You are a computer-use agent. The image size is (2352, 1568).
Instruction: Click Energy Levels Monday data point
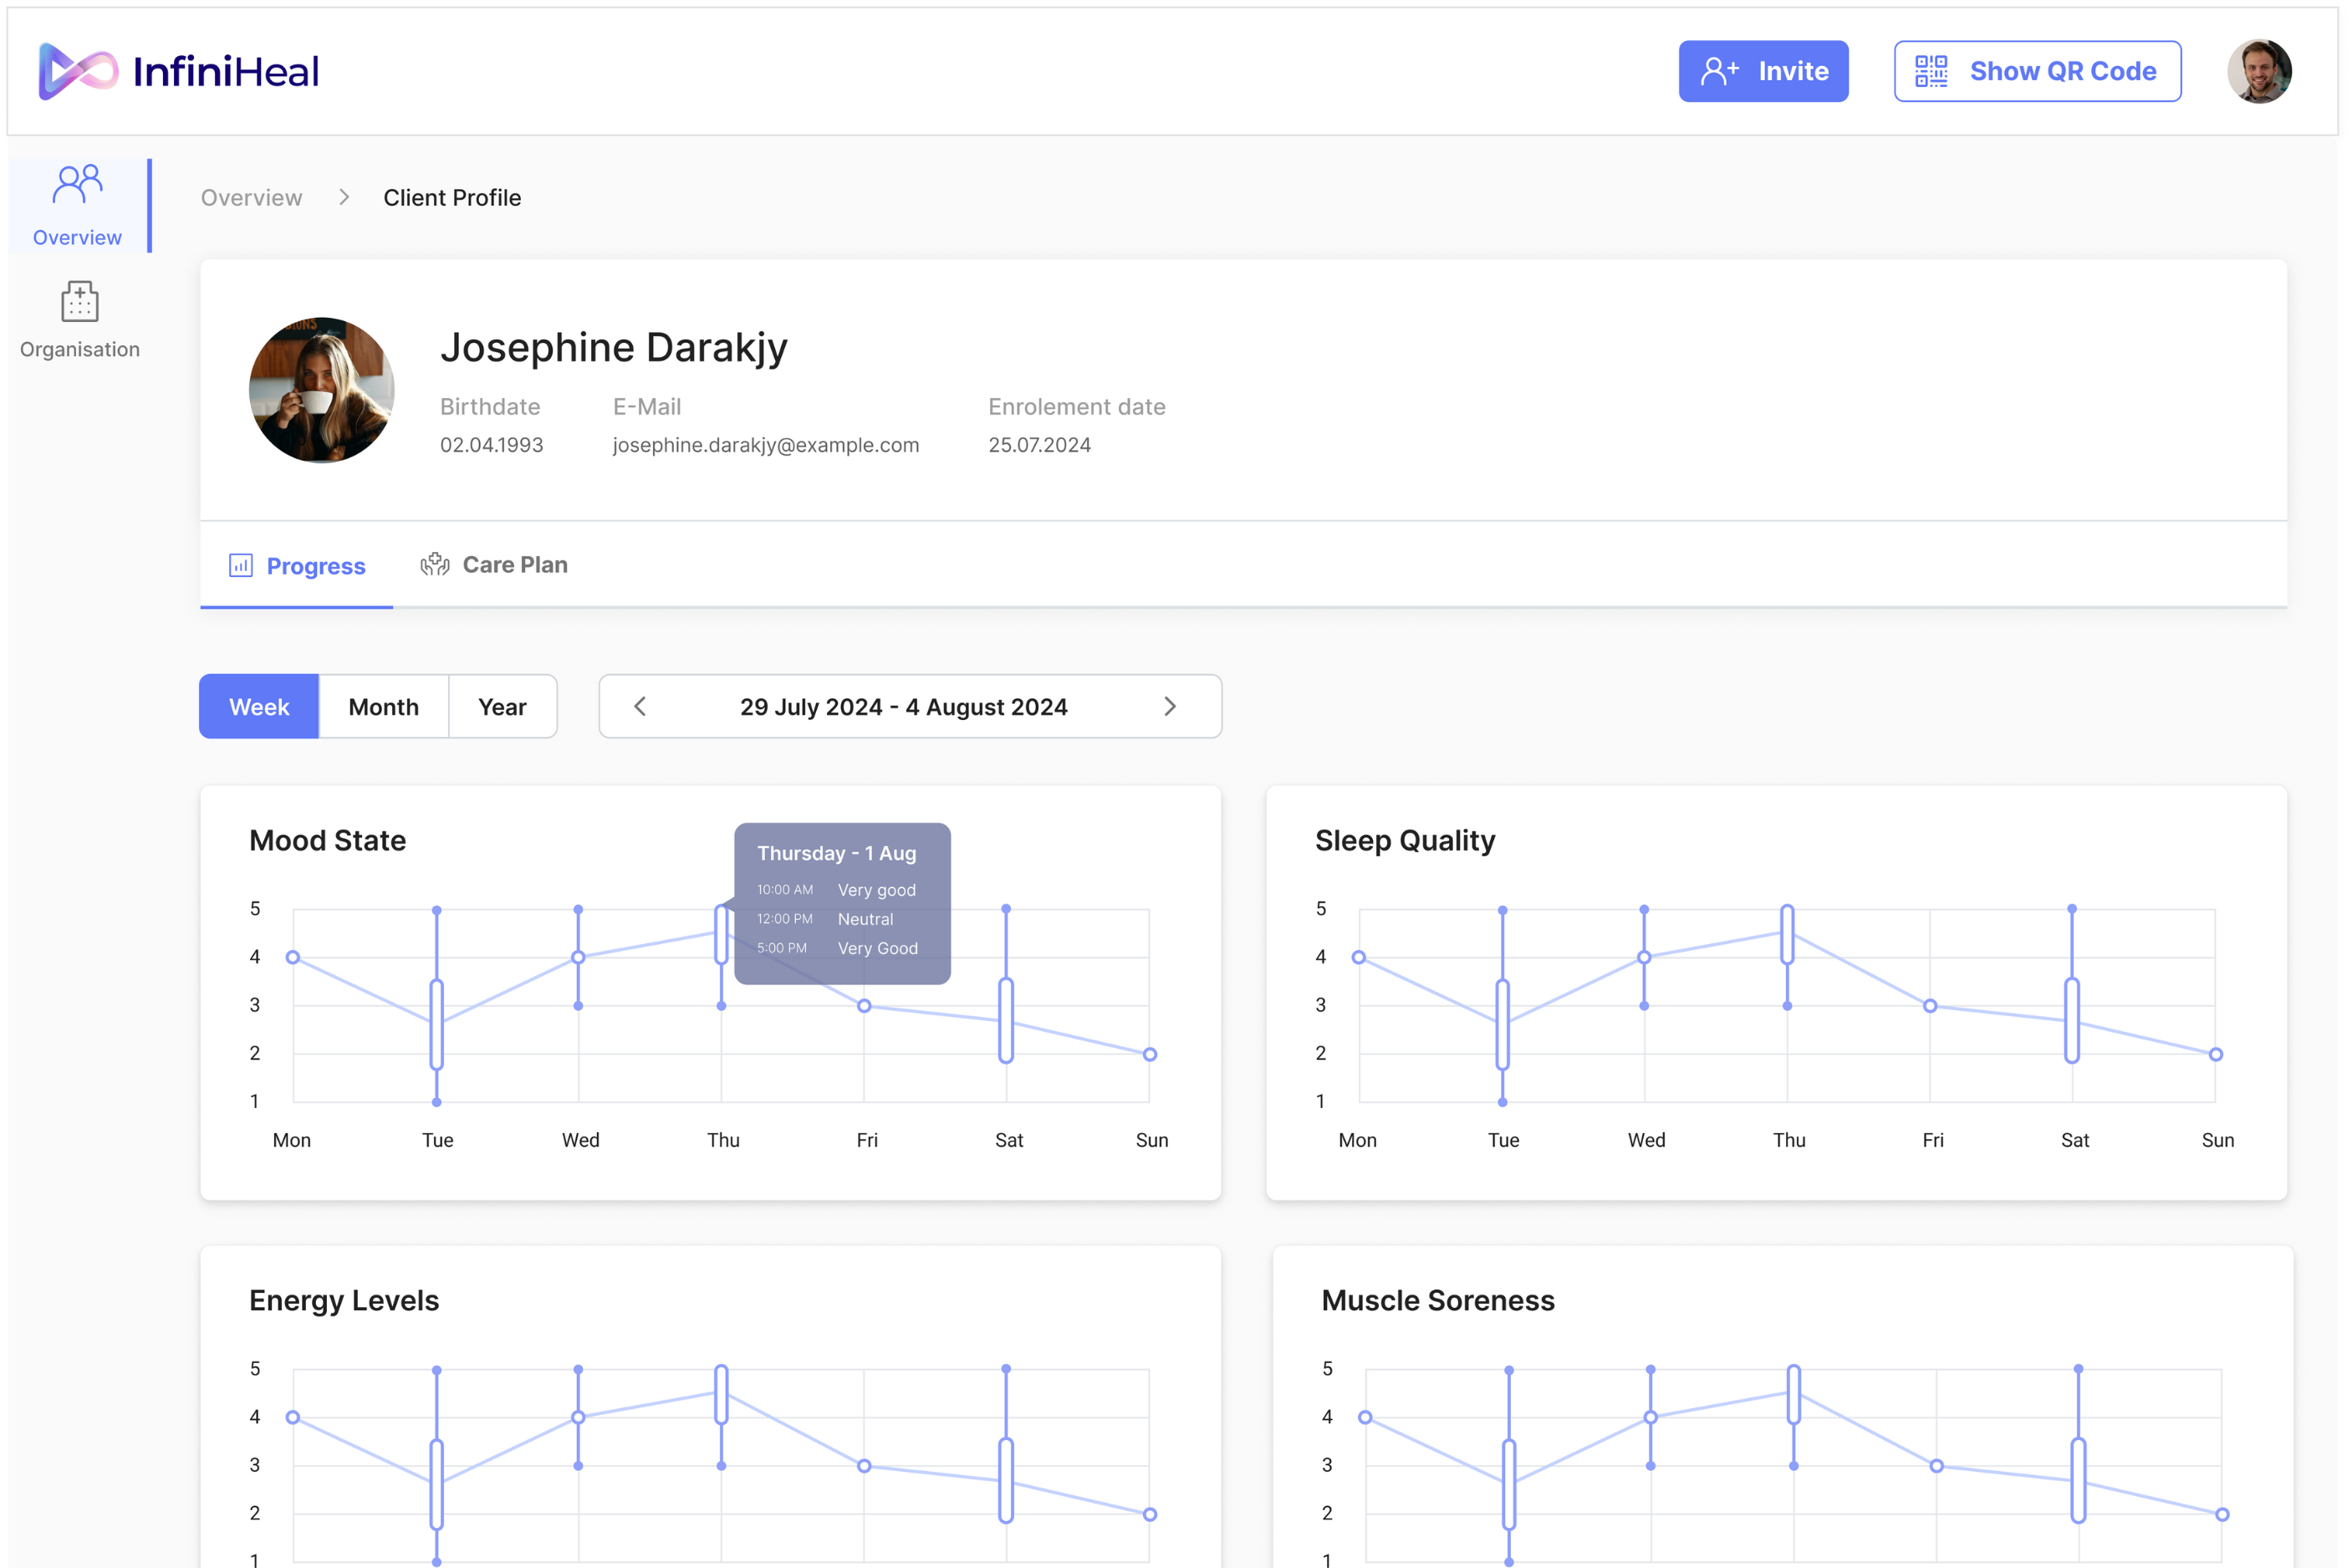pyautogui.click(x=293, y=1417)
